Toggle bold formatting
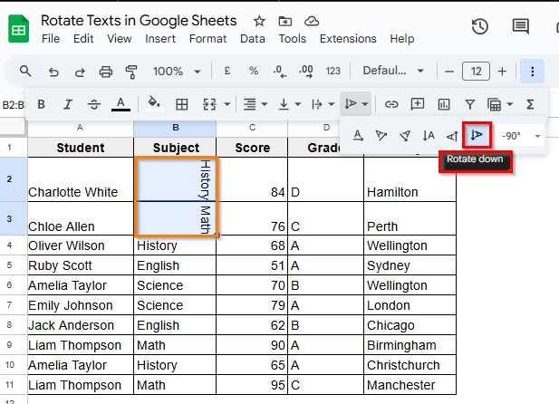The height and width of the screenshot is (404, 559). coord(41,104)
